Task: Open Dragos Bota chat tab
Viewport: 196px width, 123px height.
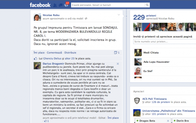Action: pyautogui.click(x=147, y=121)
